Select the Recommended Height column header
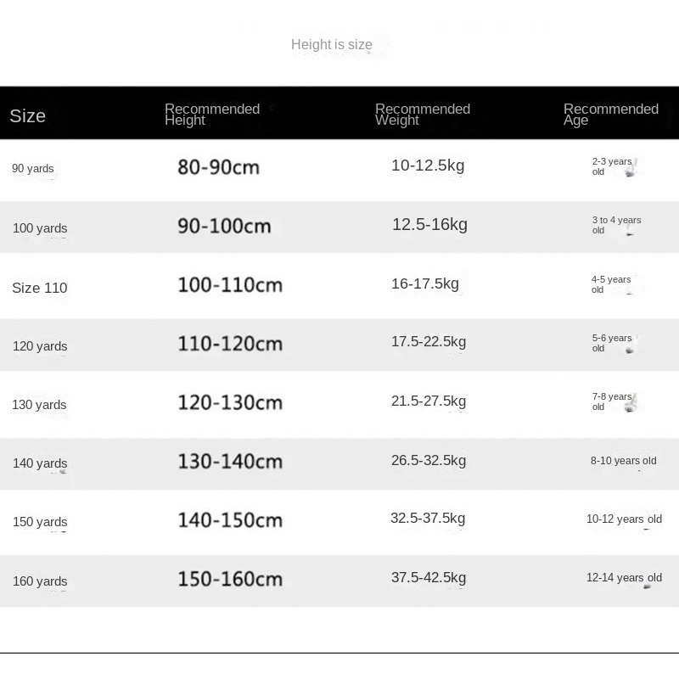The image size is (679, 679). (x=212, y=115)
